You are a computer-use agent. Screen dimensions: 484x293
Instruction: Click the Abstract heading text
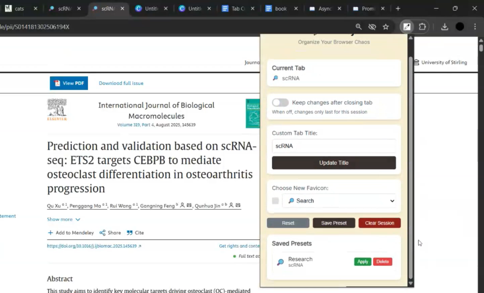pyautogui.click(x=60, y=279)
